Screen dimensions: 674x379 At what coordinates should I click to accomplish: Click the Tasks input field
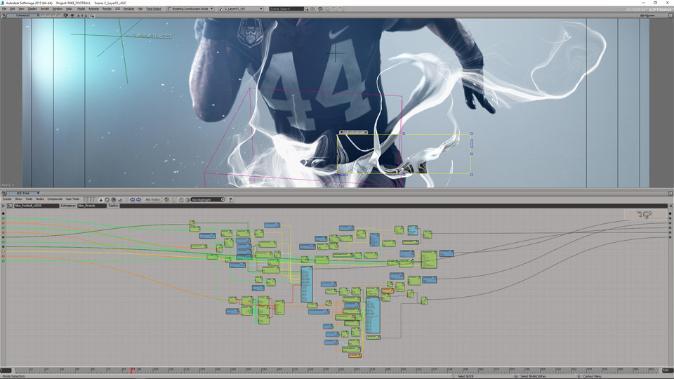(393, 206)
